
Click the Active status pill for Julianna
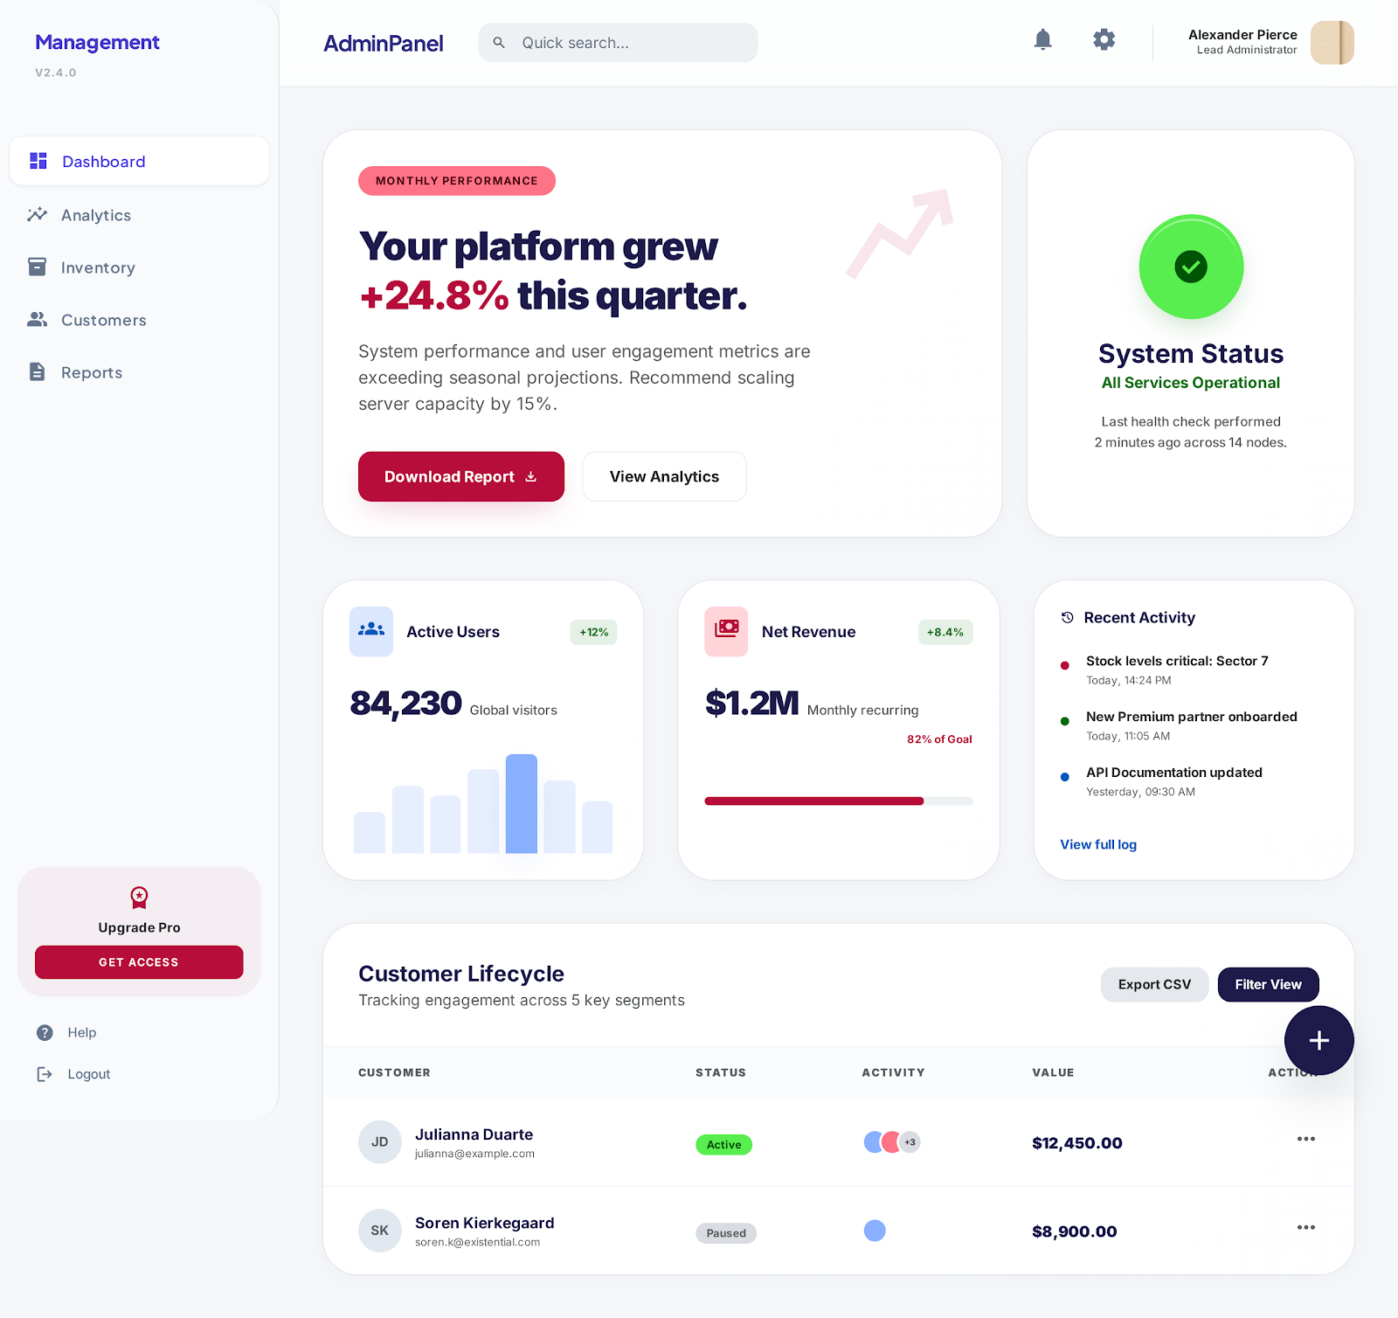point(723,1144)
